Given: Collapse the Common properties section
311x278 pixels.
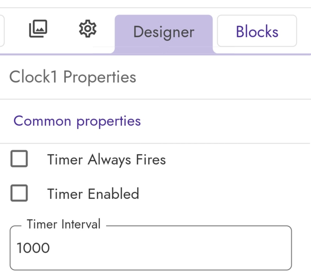Looking at the screenshot, I should click(x=77, y=121).
